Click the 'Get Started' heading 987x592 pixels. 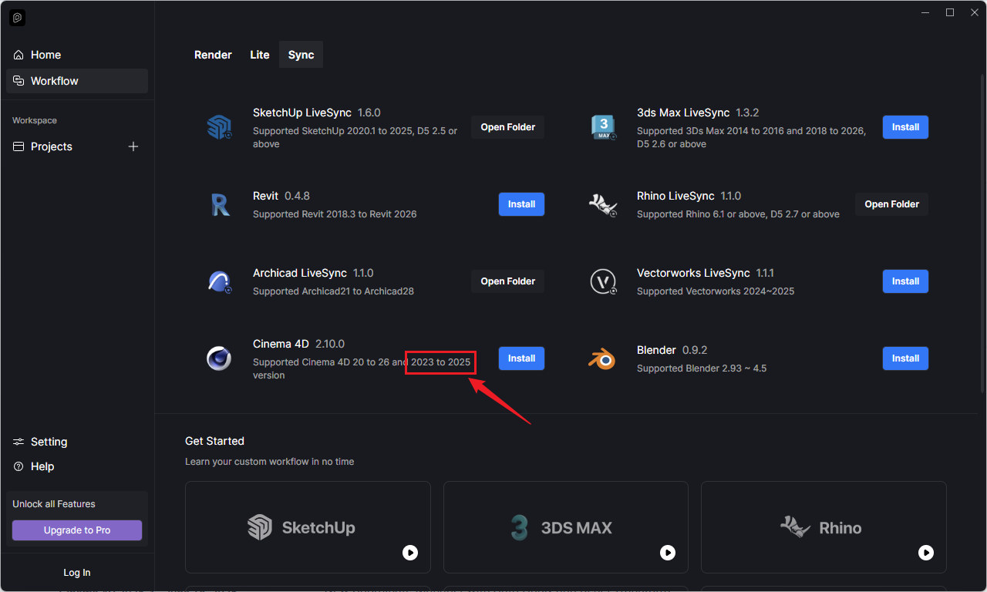tap(214, 441)
